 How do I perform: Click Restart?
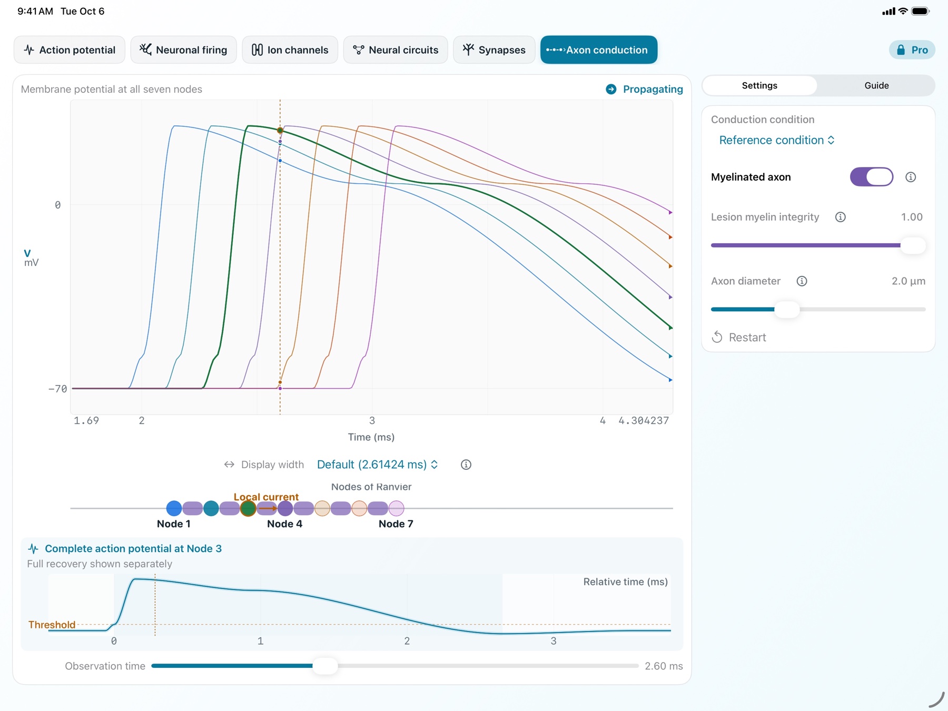pos(739,338)
